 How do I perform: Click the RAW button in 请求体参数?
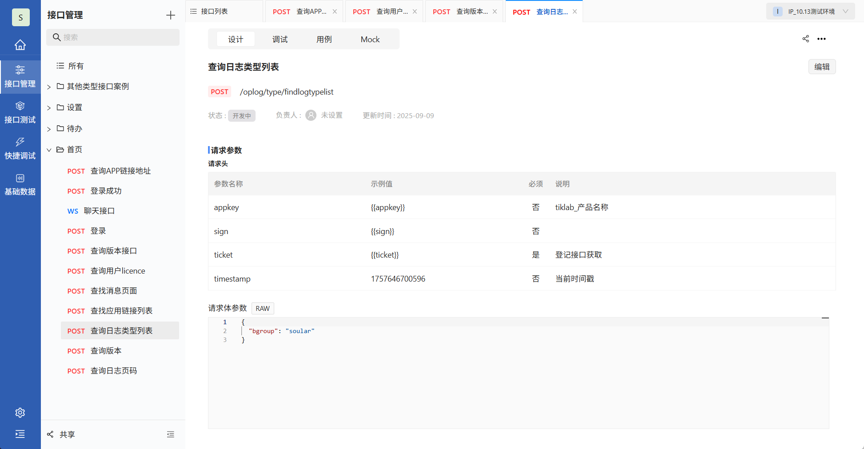262,308
